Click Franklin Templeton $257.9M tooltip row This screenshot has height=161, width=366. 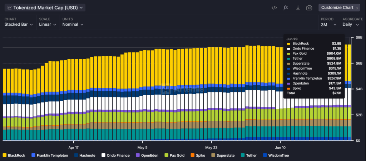coord(314,78)
